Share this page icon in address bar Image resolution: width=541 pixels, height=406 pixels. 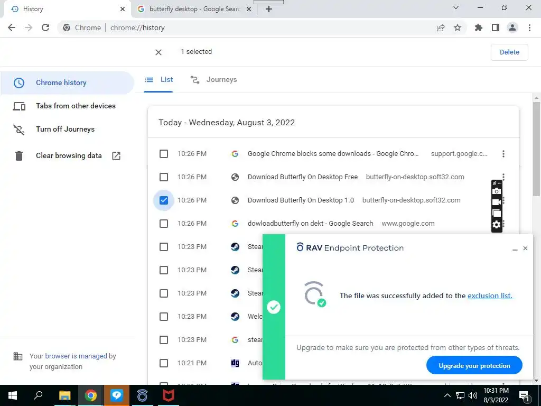(x=441, y=28)
